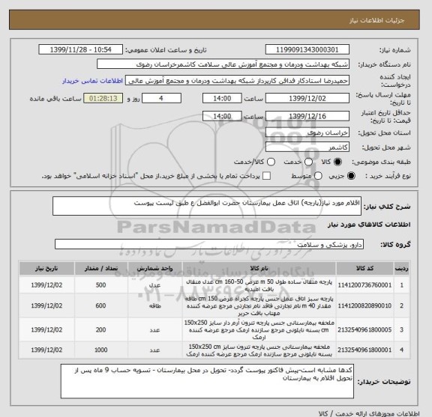432x417 pixels.
Task: Click the remaining days field showing 4
Action: [x=161, y=98]
